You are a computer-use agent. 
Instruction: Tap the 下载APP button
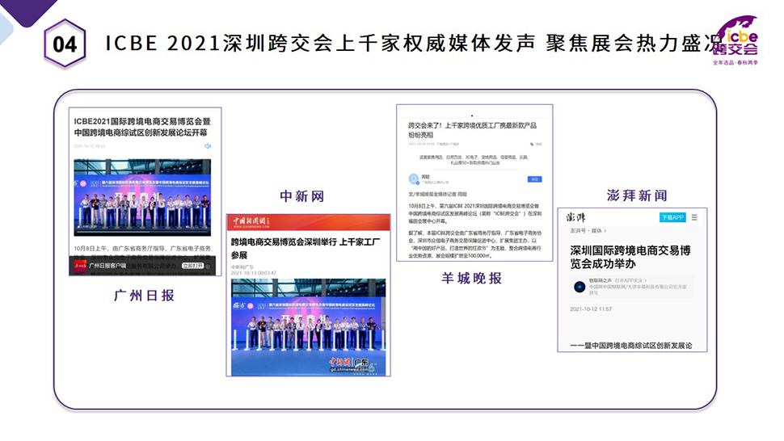click(672, 217)
